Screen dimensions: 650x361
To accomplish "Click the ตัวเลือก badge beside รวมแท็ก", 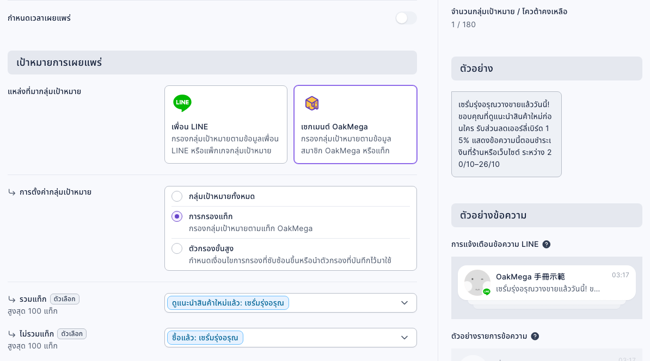I will click(65, 299).
